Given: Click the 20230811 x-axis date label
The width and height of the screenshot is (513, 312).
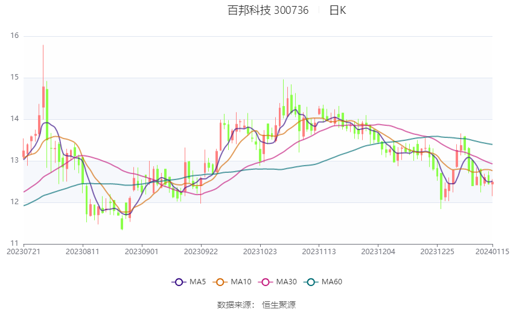Looking at the screenshot, I should [83, 252].
